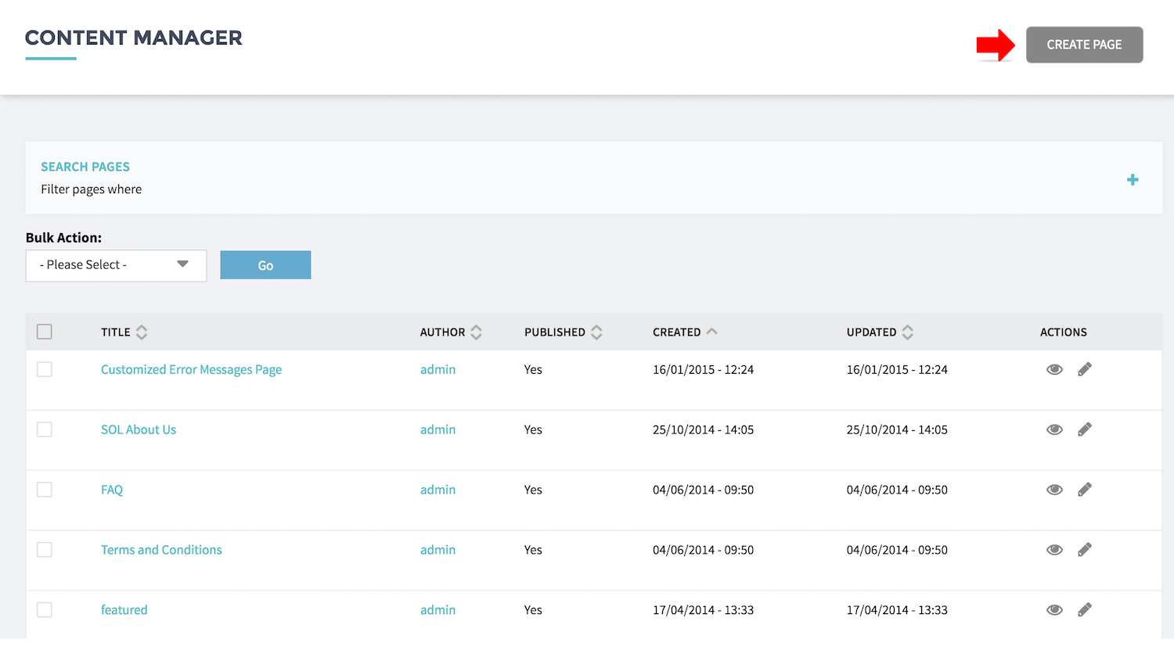
Task: Select created date 17/04/2014 - 13:33
Action: tap(703, 610)
